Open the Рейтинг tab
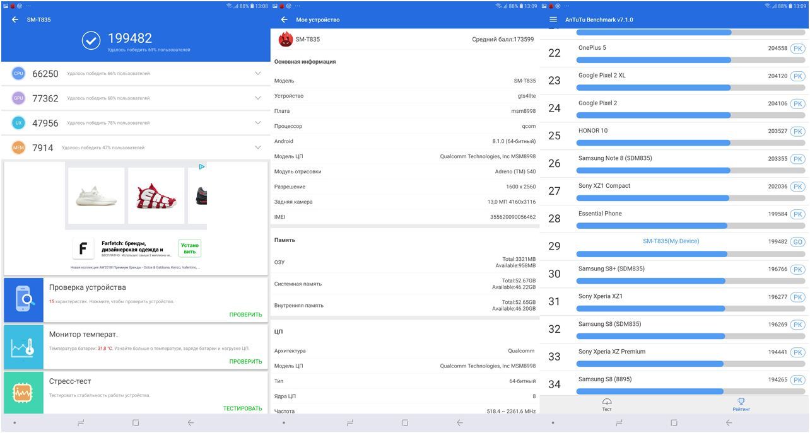 tap(741, 404)
